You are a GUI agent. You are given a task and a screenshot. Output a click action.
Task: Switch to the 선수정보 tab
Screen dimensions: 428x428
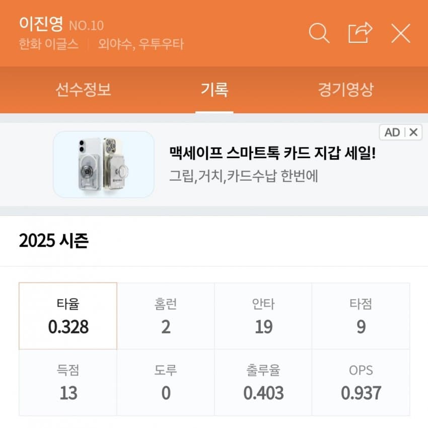click(x=83, y=90)
